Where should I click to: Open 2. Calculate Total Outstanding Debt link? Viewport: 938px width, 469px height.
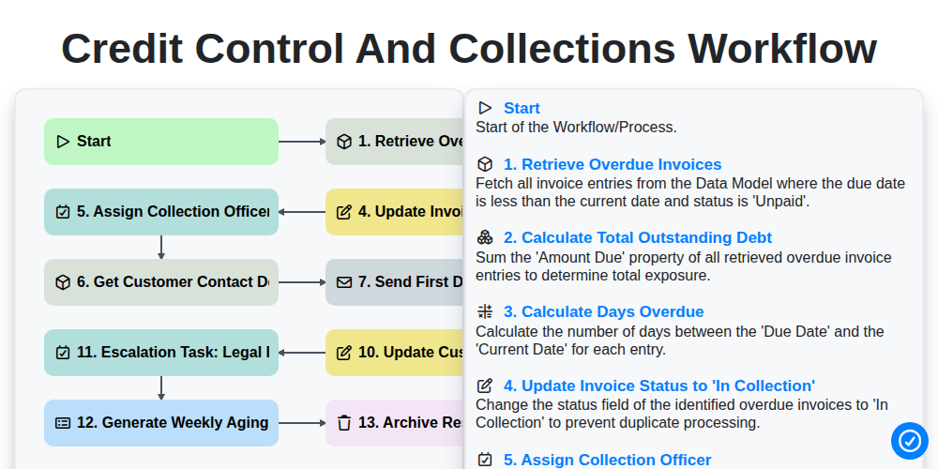pyautogui.click(x=638, y=238)
